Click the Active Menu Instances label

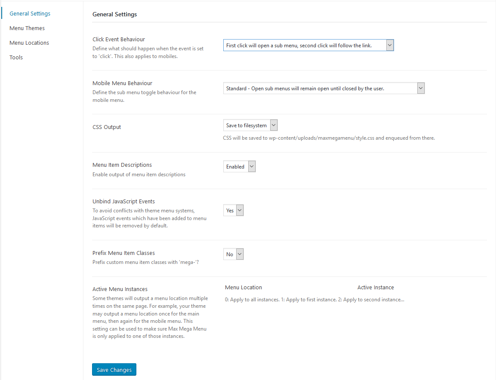(120, 289)
